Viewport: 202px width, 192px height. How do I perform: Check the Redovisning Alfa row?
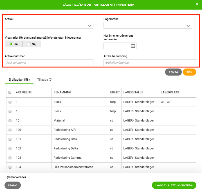pos(10,130)
